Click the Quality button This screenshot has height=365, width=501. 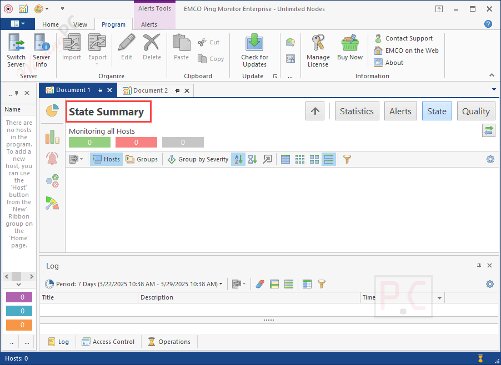pyautogui.click(x=476, y=111)
